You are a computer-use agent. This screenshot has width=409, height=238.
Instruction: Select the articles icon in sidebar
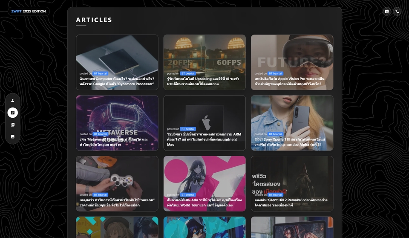[x=12, y=113]
